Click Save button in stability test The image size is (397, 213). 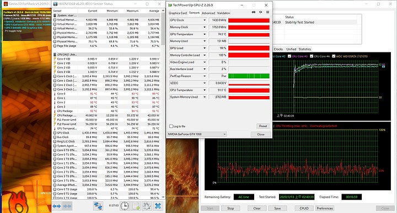coord(277,208)
